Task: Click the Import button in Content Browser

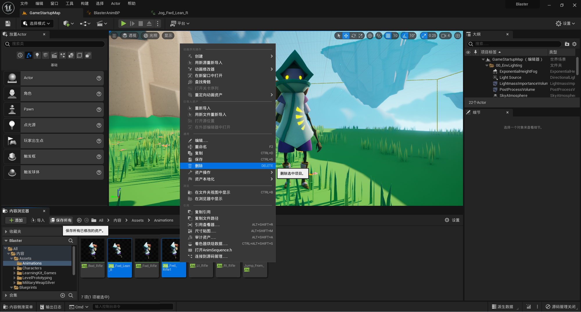Action: (x=38, y=220)
